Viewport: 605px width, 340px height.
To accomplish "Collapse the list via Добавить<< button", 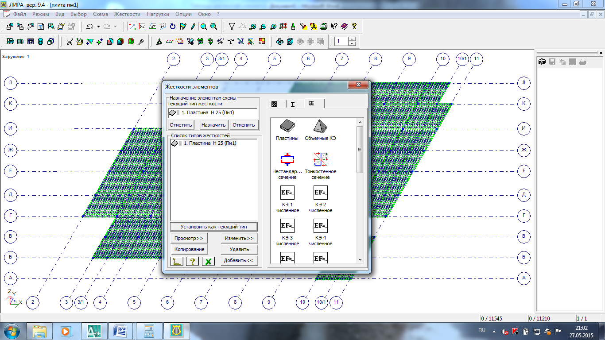I will (x=239, y=260).
